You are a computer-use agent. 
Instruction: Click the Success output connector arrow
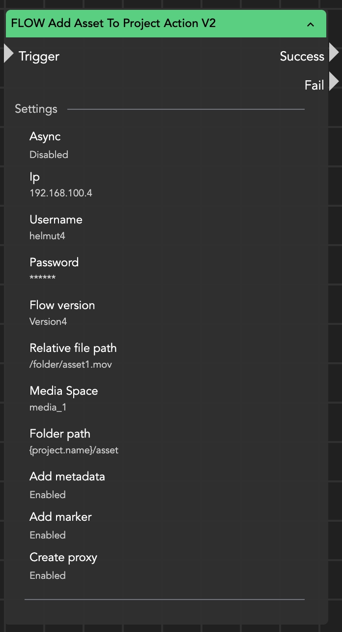coord(334,52)
